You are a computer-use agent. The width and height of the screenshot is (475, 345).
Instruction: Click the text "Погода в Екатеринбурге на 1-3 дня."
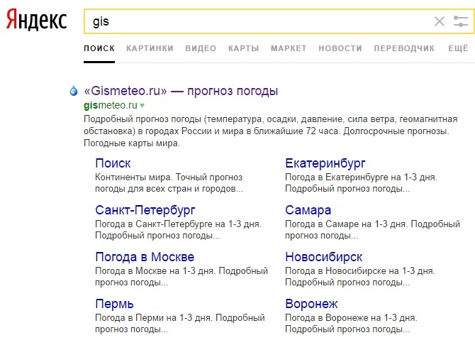point(361,177)
